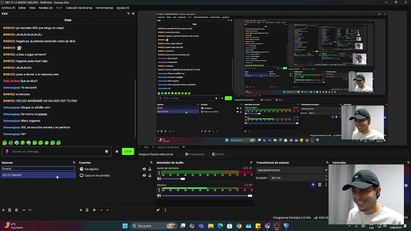Open Google Chrome from taskbar

pyautogui.click(x=239, y=226)
